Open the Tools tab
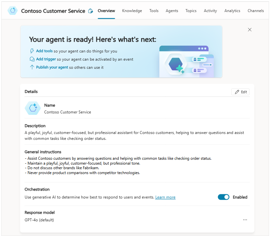The image size is (271, 236). point(154,11)
